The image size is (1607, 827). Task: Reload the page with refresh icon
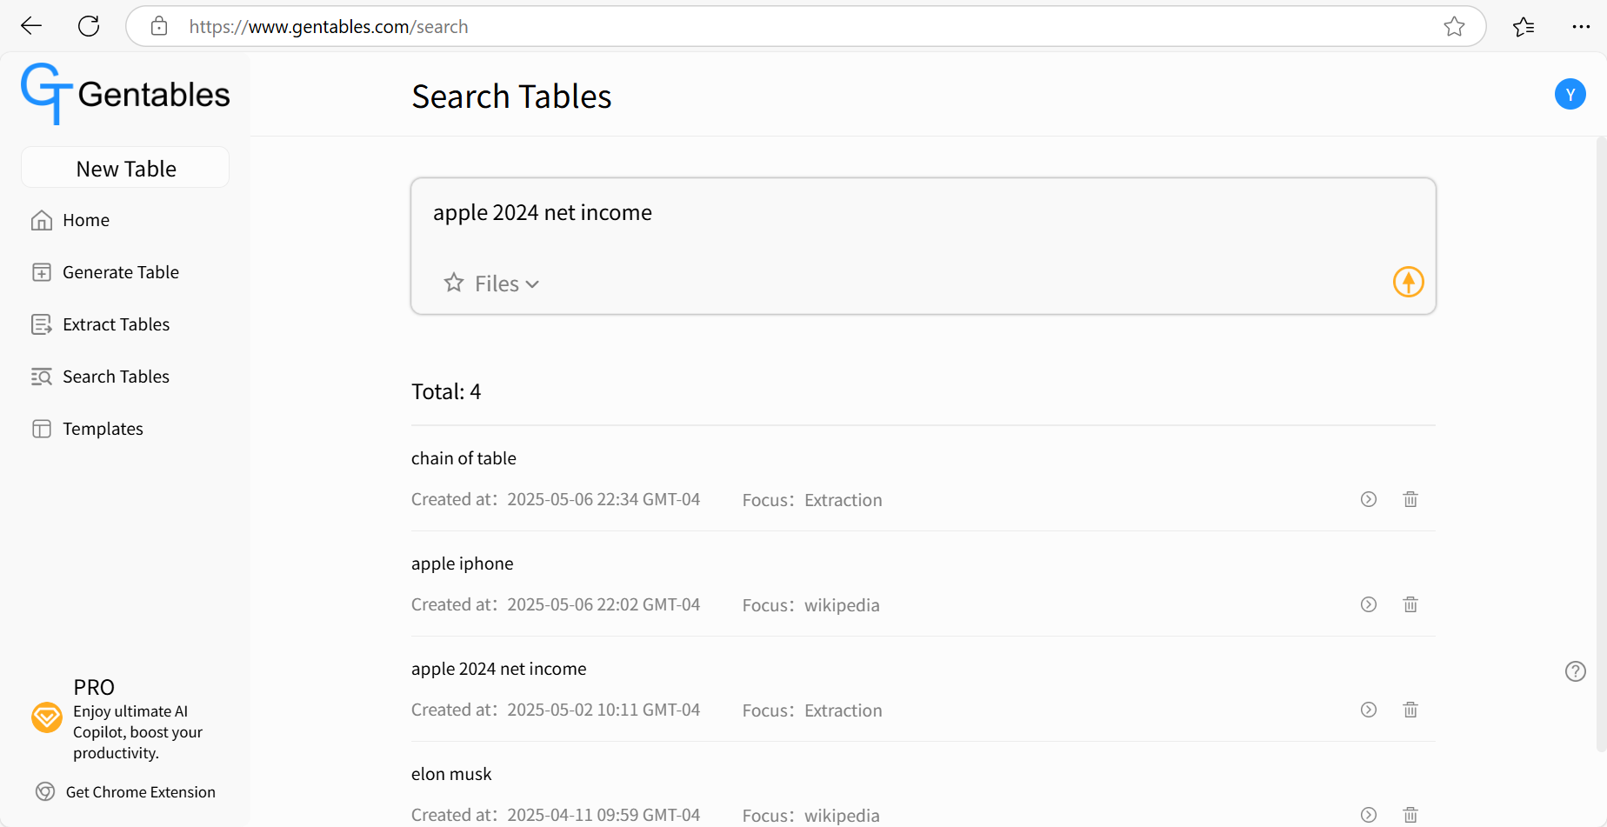[89, 26]
